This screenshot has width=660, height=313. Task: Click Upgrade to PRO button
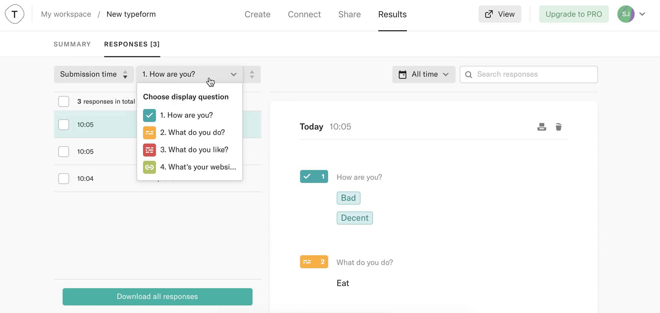[x=574, y=14]
